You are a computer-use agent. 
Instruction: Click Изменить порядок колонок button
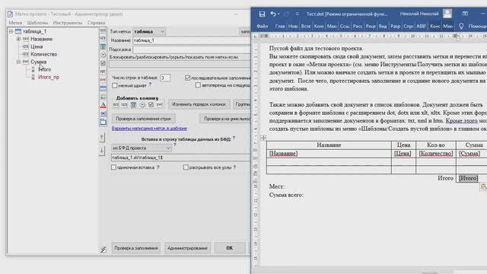[x=199, y=104]
